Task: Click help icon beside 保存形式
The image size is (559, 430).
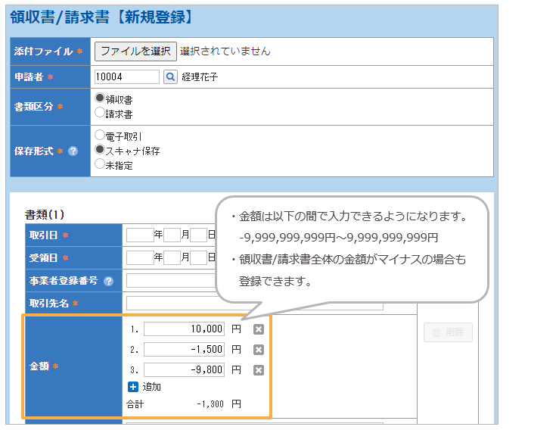Action: 73,151
